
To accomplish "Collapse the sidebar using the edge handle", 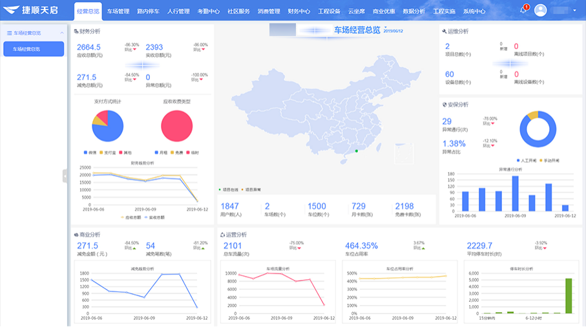I will point(65,176).
